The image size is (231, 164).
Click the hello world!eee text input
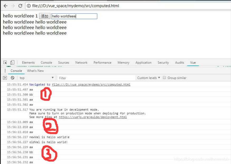point(74,16)
